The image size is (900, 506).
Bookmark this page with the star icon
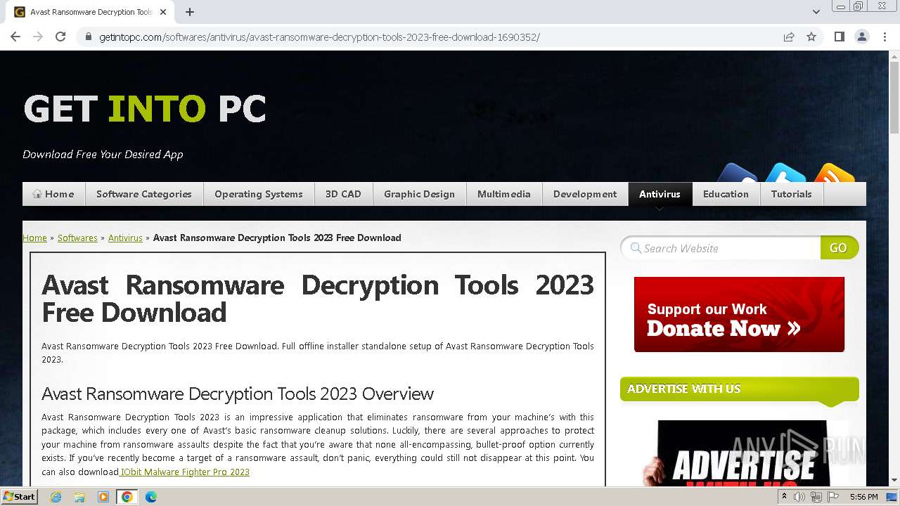tap(811, 37)
